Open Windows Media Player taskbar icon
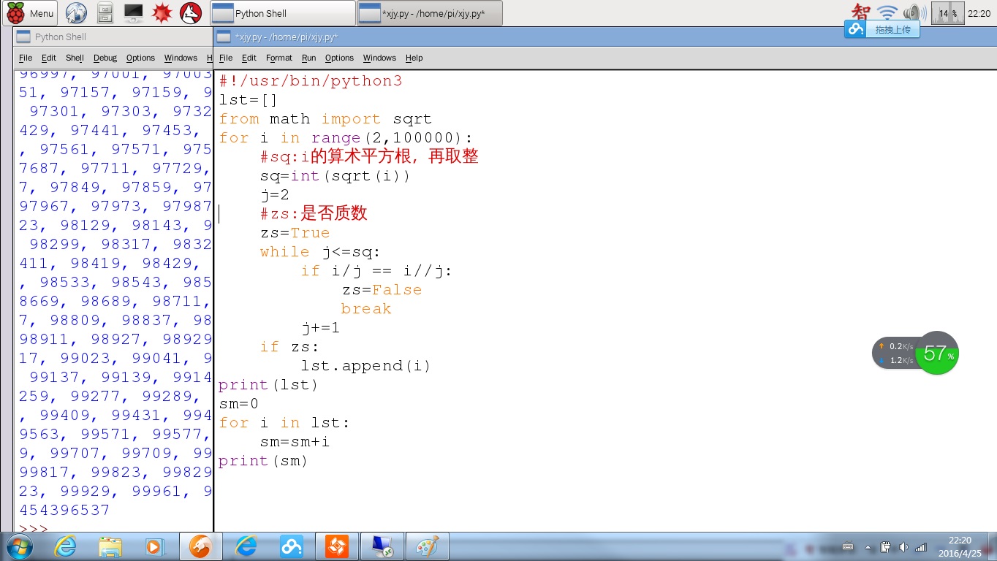 (155, 546)
